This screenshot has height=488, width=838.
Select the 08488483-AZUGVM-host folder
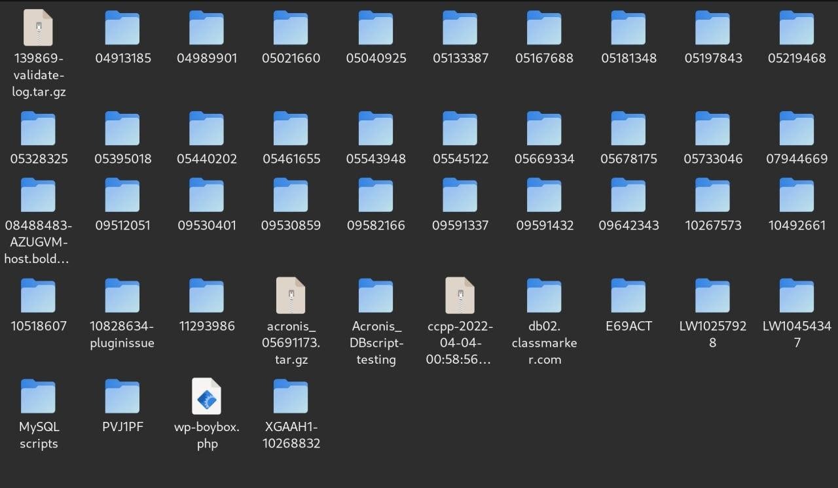pos(38,195)
